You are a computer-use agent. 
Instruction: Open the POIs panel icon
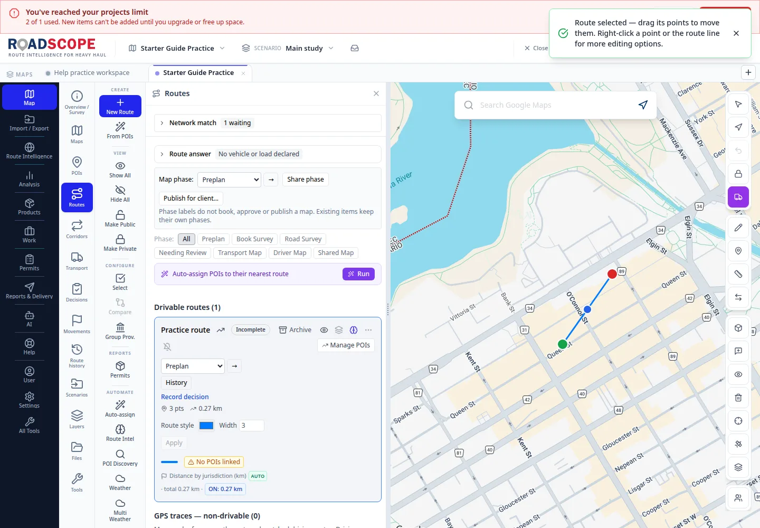pos(77,166)
